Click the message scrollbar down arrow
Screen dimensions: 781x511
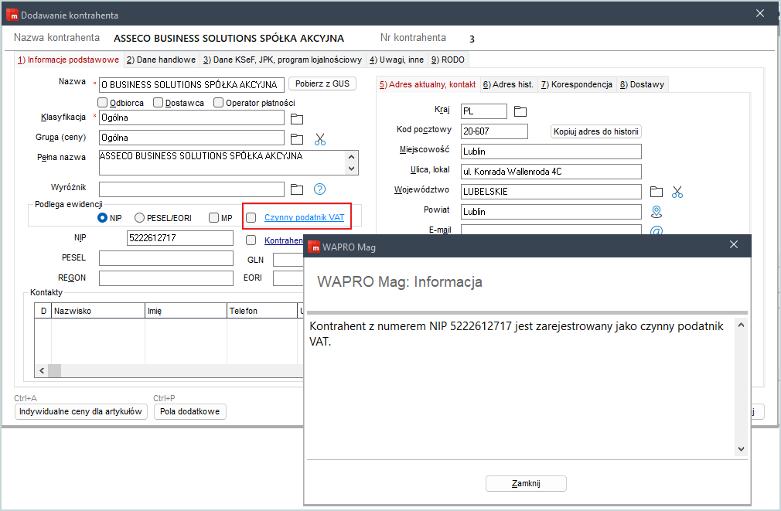coord(741,448)
